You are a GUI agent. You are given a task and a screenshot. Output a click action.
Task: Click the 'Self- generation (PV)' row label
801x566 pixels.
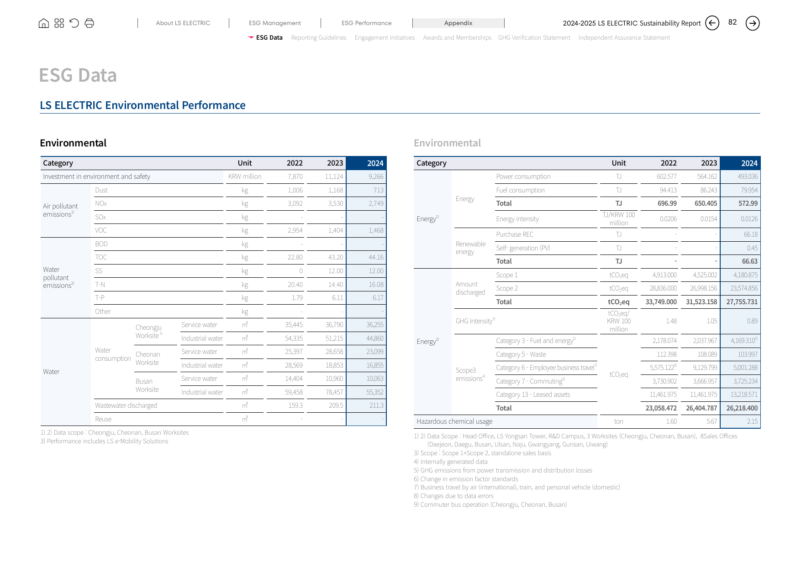click(523, 248)
